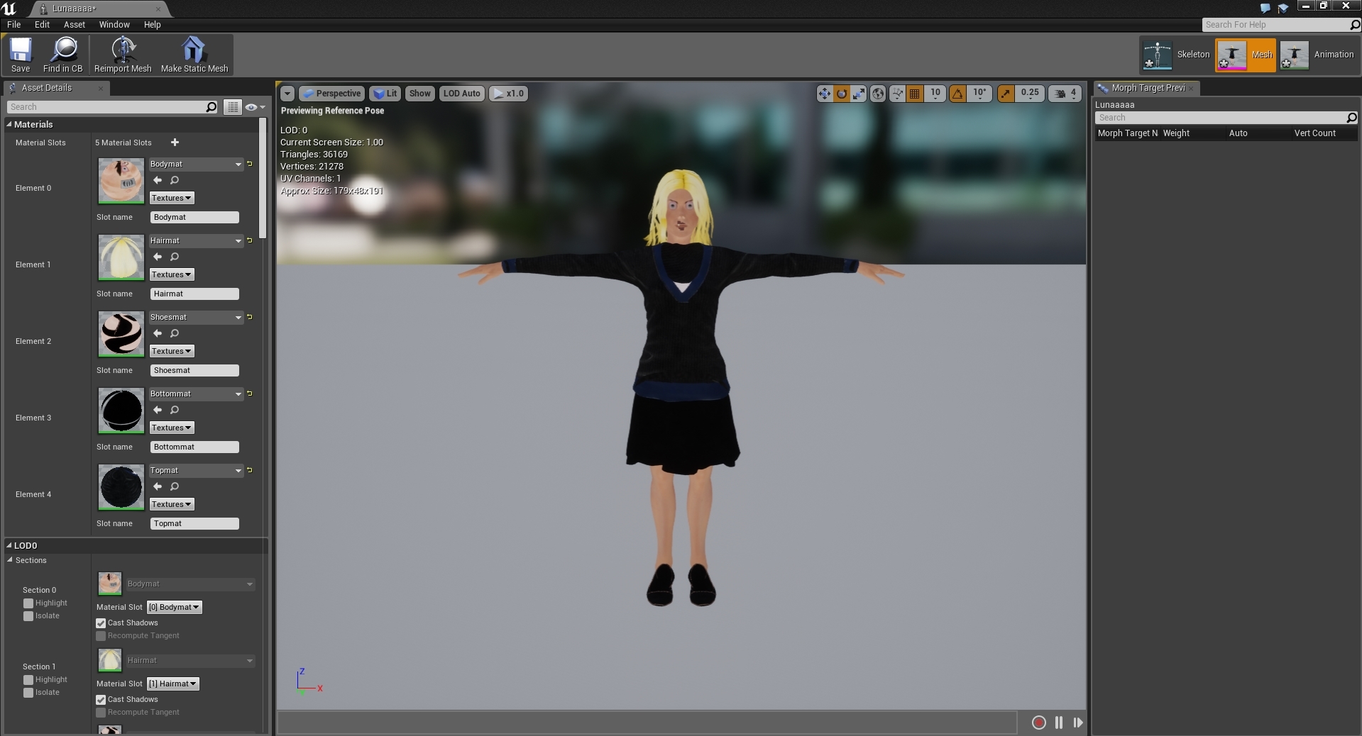The width and height of the screenshot is (1362, 736).
Task: Open the Shoesmat material dropdown for Element 2
Action: pos(196,317)
